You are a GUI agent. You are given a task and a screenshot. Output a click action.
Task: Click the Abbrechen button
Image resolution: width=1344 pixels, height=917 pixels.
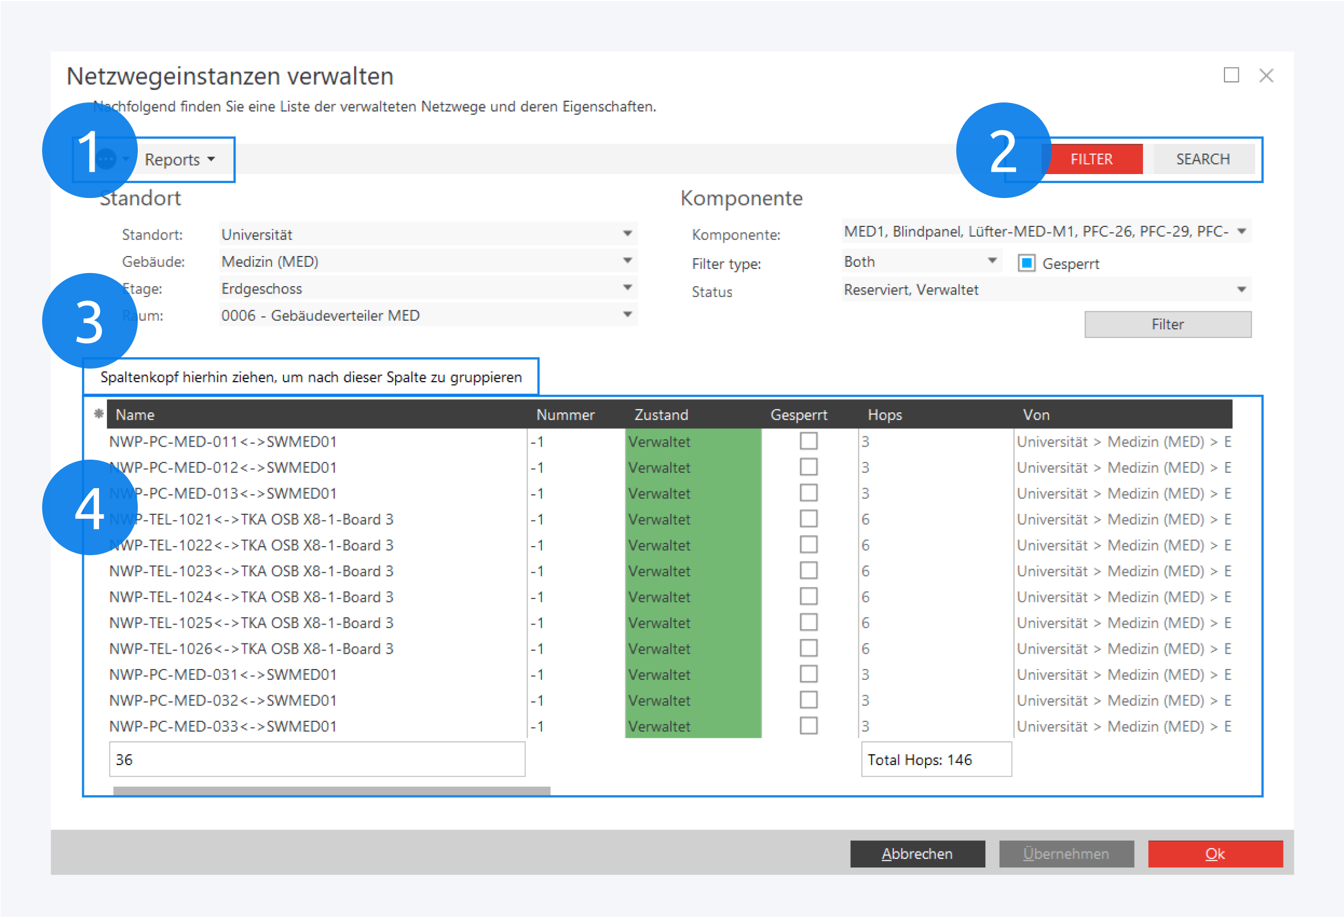click(916, 853)
